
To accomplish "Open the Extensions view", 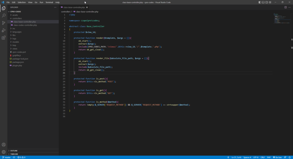I will coord(3,38).
